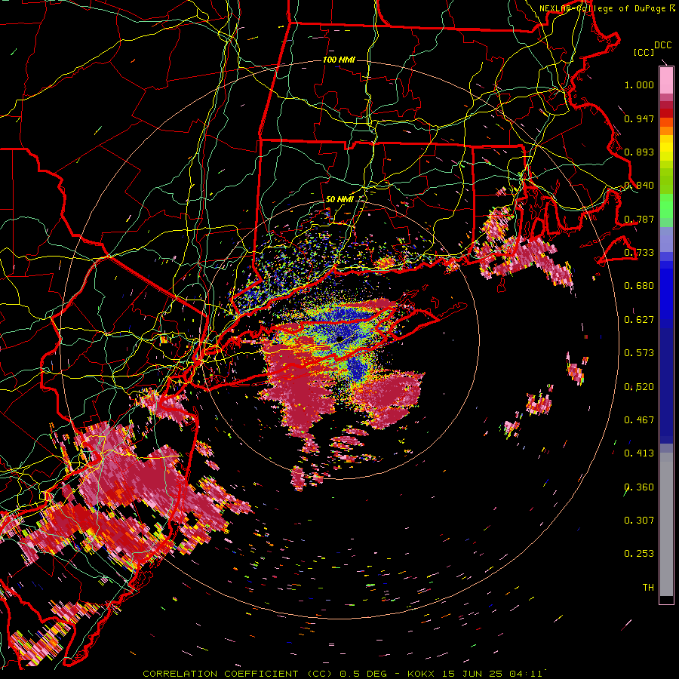Click the 0.467 legend value

click(639, 420)
